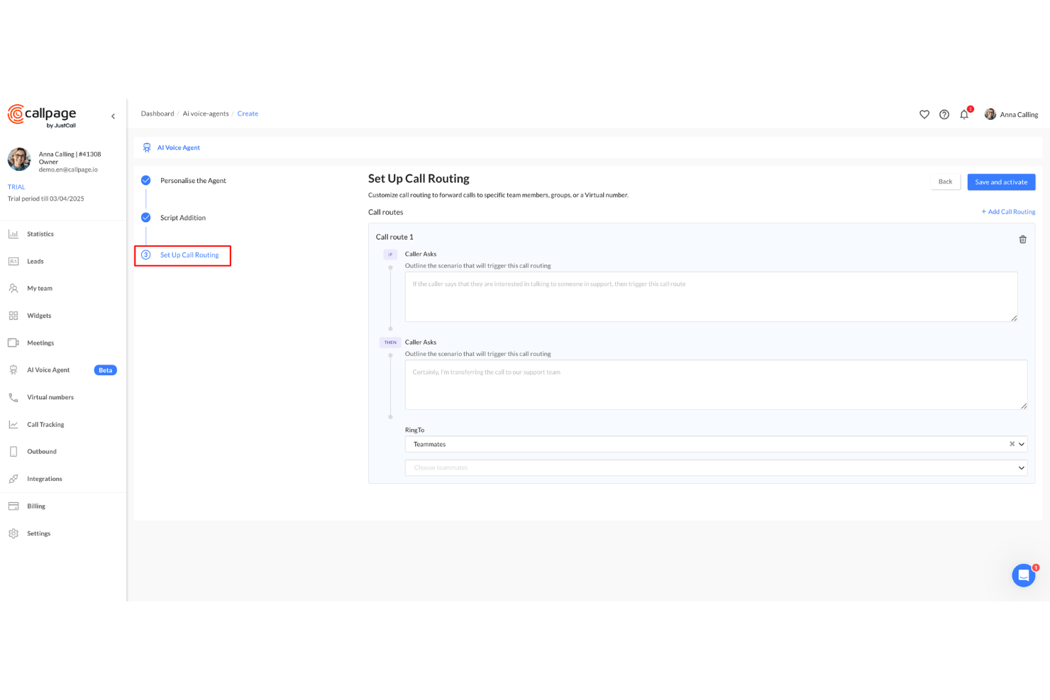This screenshot has height=700, width=1050.
Task: Open notifications bell icon
Action: [964, 114]
